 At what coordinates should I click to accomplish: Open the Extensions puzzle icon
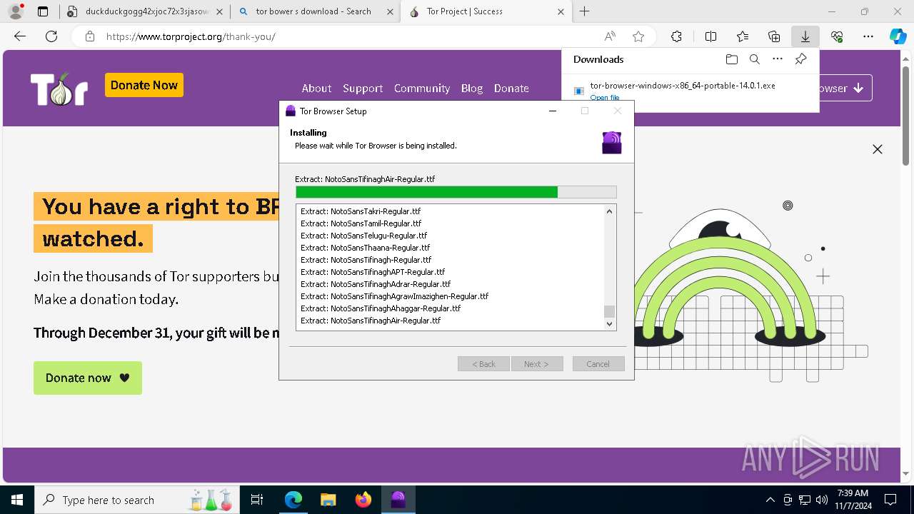tap(676, 36)
